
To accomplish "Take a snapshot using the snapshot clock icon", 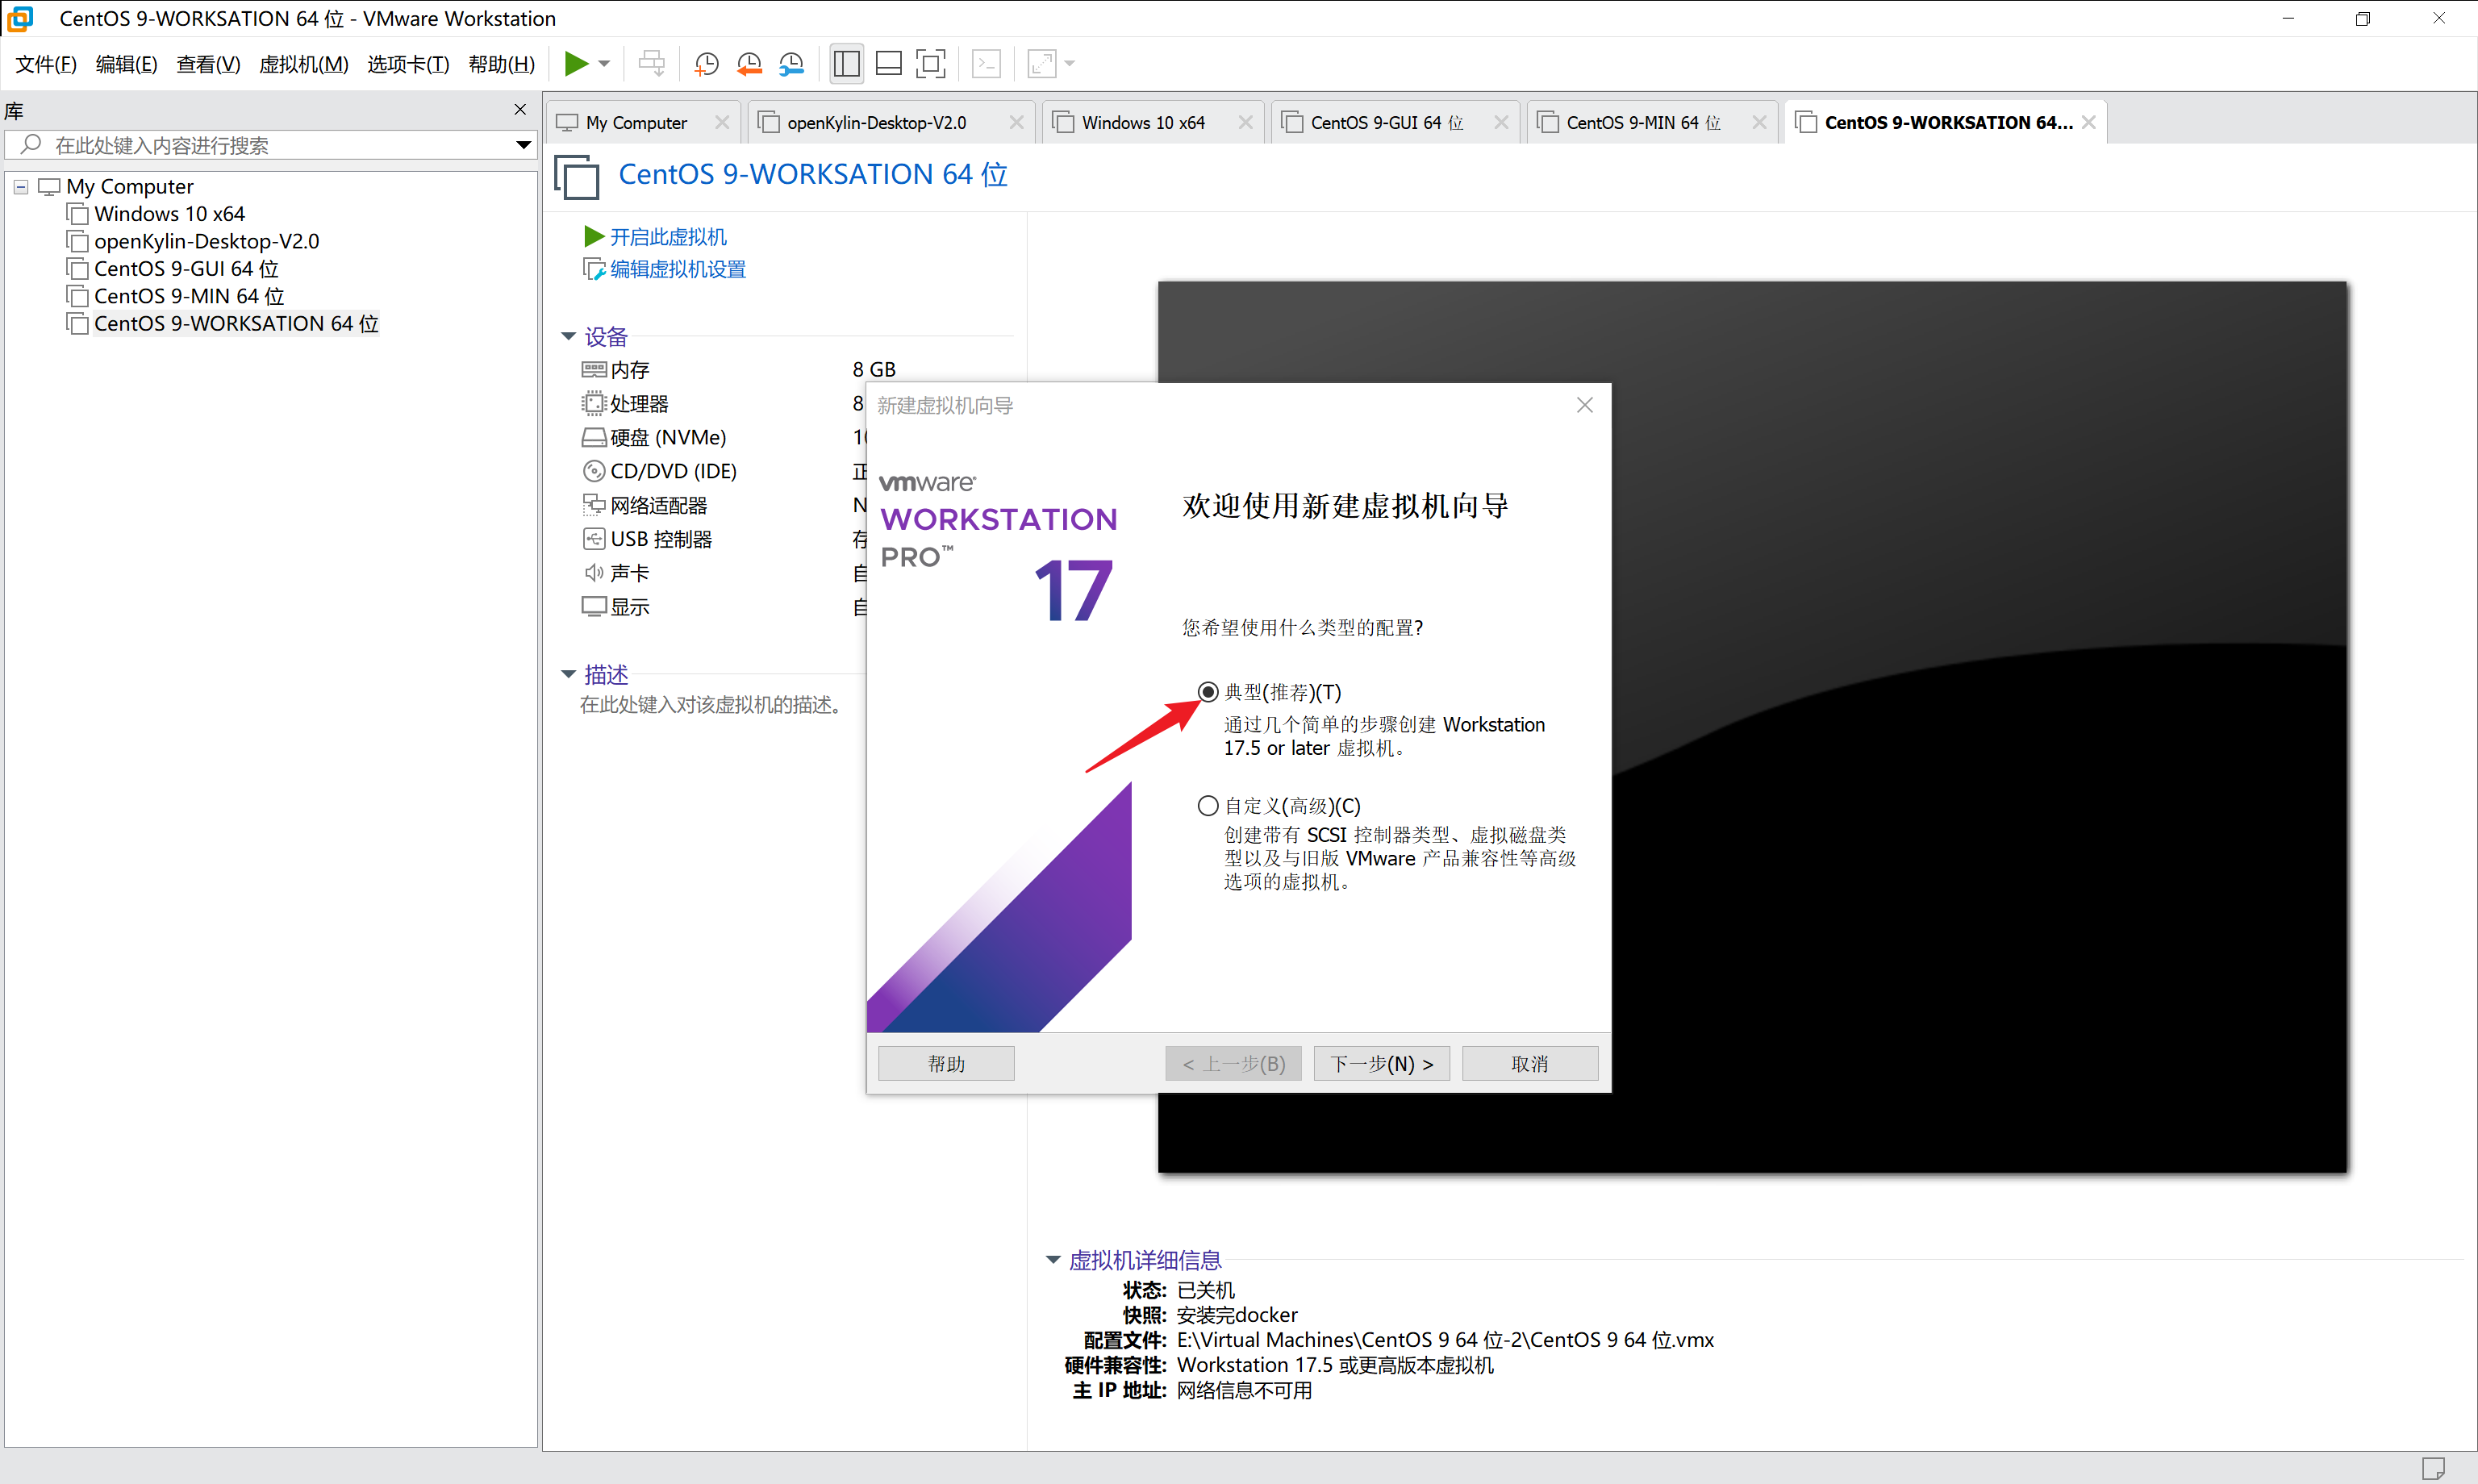I will coord(706,64).
